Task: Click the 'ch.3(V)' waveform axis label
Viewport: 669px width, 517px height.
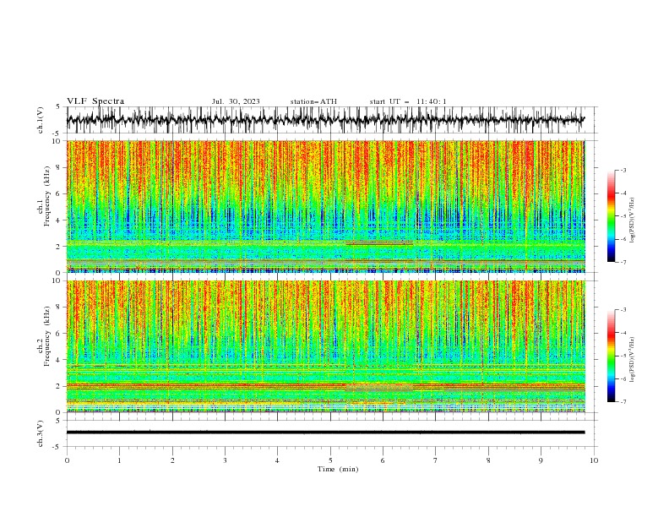Action: tap(41, 433)
